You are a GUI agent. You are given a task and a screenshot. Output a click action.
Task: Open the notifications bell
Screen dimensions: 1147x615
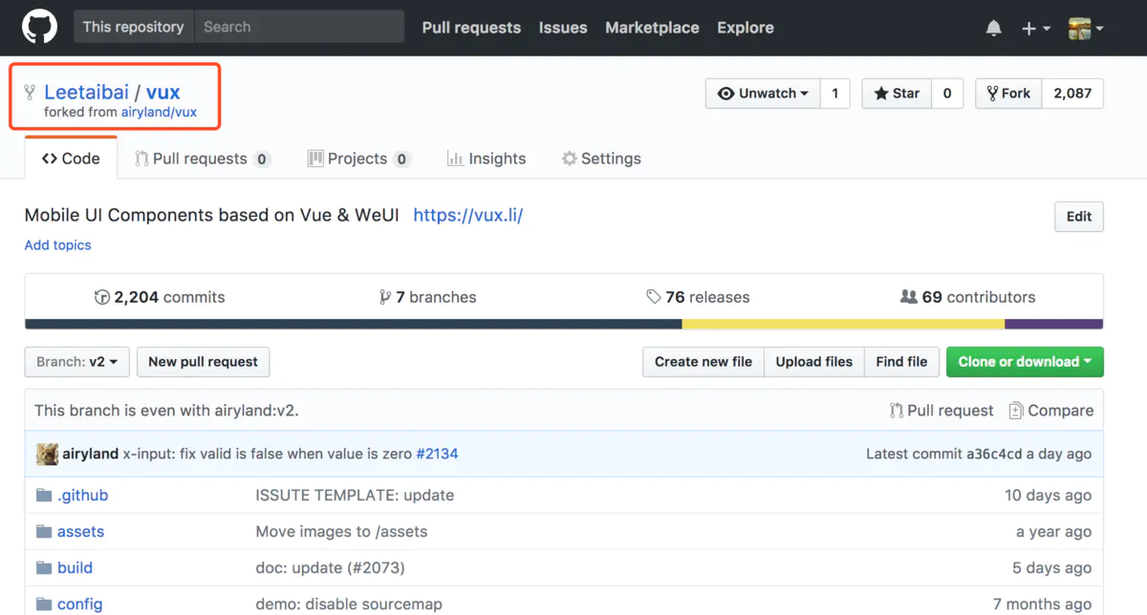click(993, 28)
